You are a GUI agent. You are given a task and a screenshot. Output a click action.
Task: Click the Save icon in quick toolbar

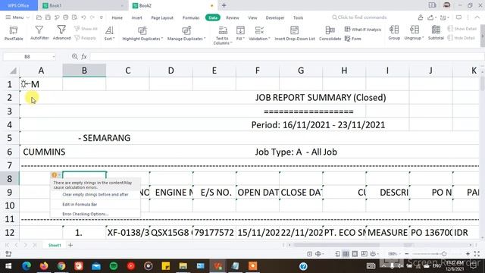[x=48, y=17]
